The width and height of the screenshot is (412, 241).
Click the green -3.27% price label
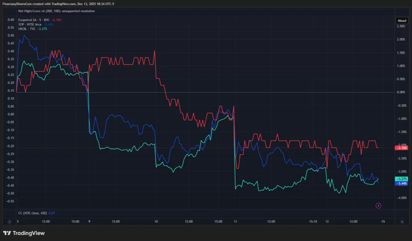click(x=402, y=179)
